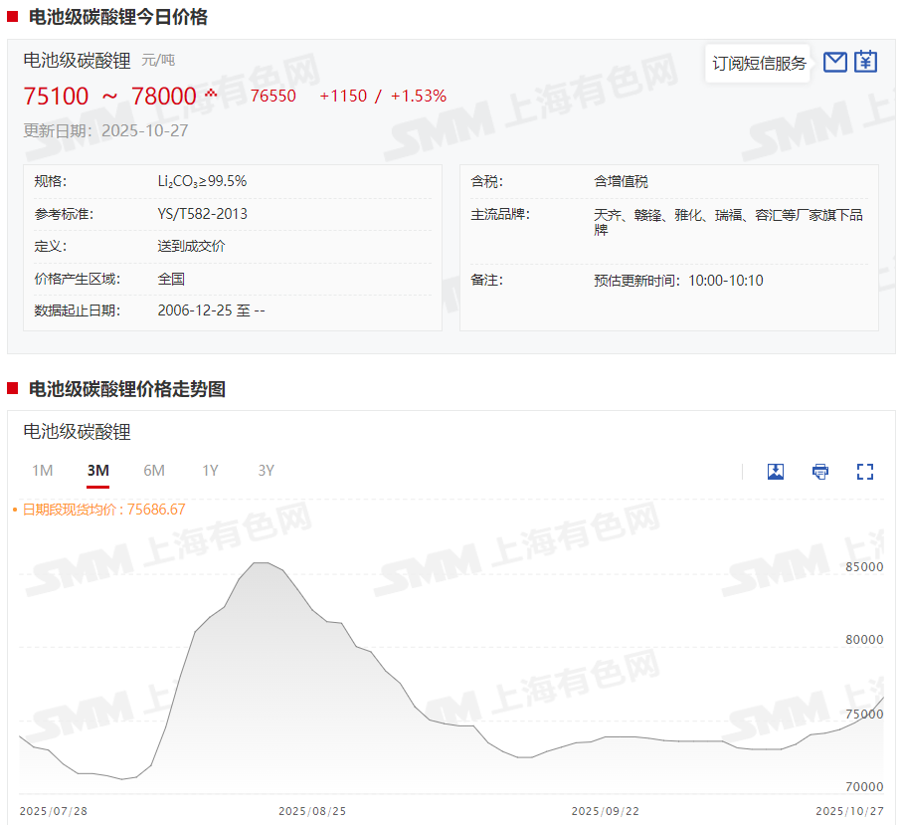Click the 75100 ~ 78000 price range
The height and width of the screenshot is (825, 901).
point(109,97)
